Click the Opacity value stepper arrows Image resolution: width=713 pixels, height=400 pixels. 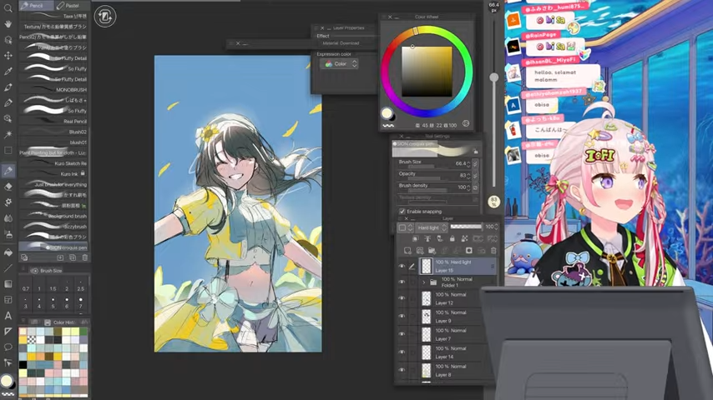click(x=468, y=176)
